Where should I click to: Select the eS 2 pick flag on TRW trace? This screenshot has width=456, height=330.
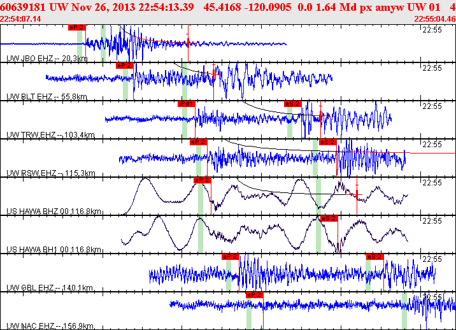[x=292, y=104]
